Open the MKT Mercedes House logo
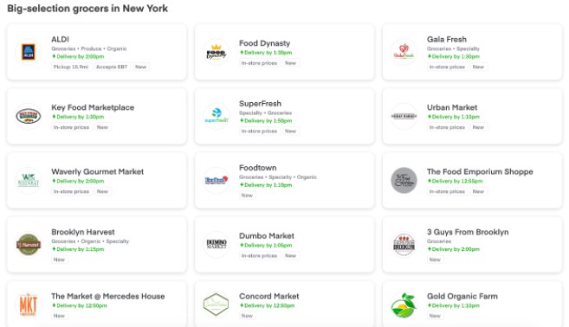 tap(29, 305)
